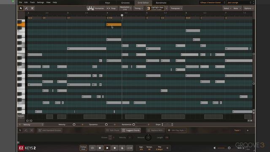The image size is (270, 152).
Task: Click the Sustain lane label
Action: pos(21,116)
